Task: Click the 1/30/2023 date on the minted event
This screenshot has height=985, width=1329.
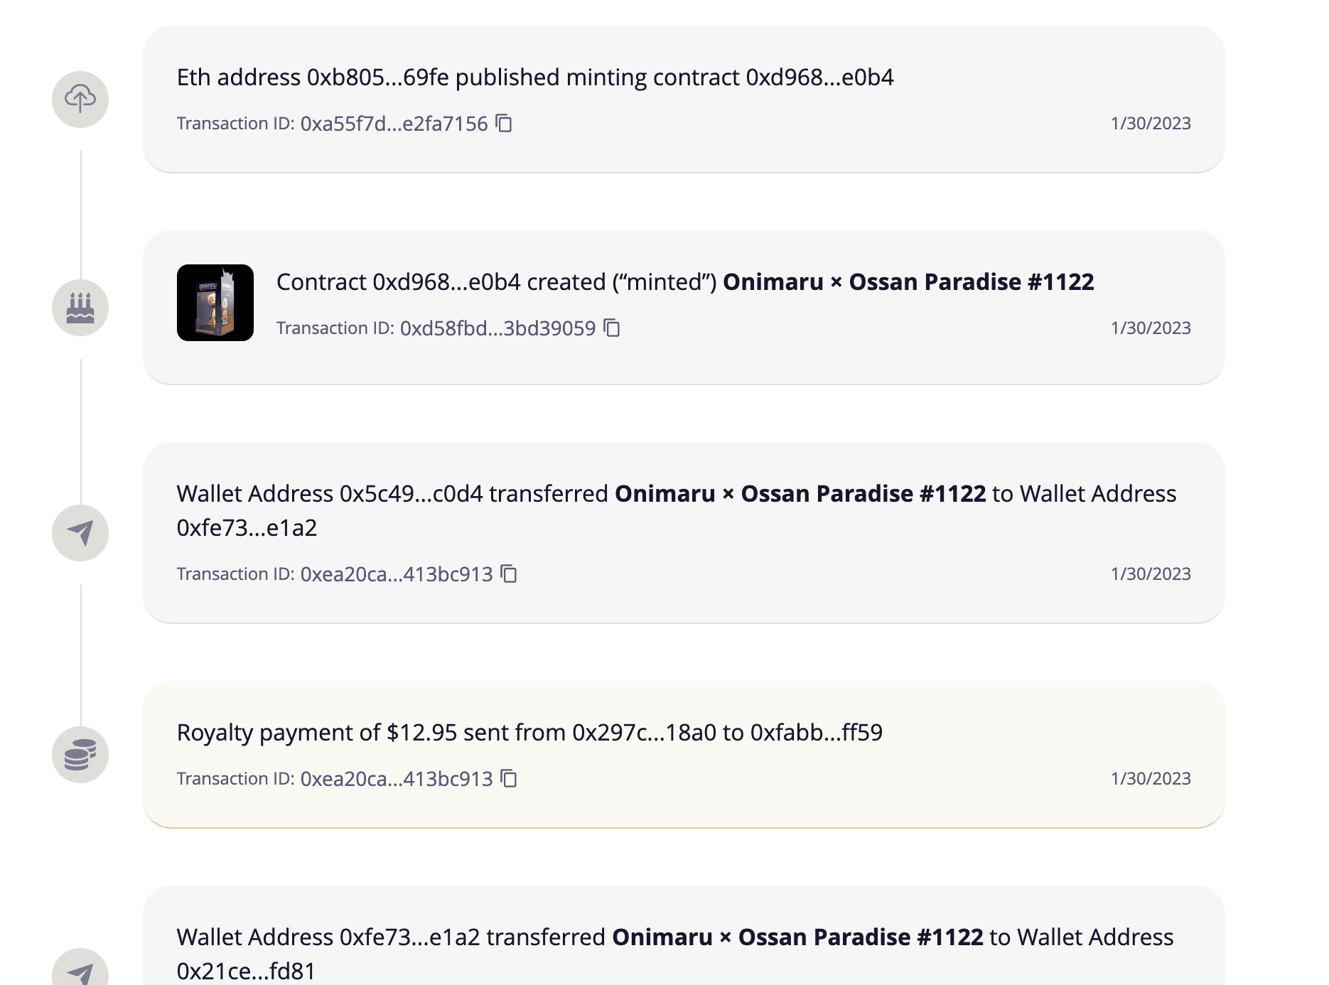Action: coord(1151,328)
